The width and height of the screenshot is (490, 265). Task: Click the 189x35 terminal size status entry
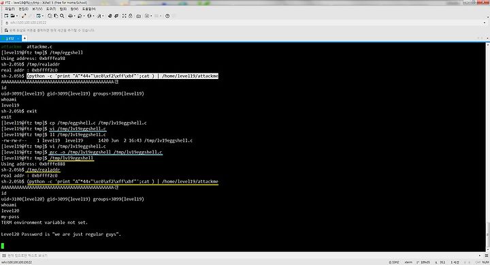423,262
